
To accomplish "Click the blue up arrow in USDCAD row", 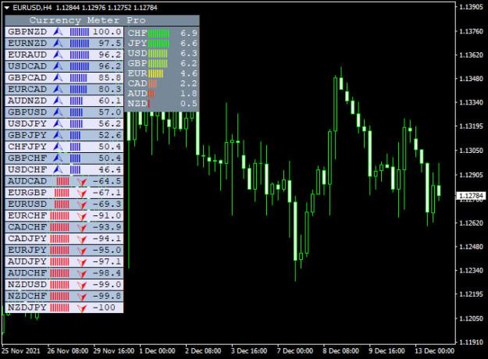I will (58, 66).
